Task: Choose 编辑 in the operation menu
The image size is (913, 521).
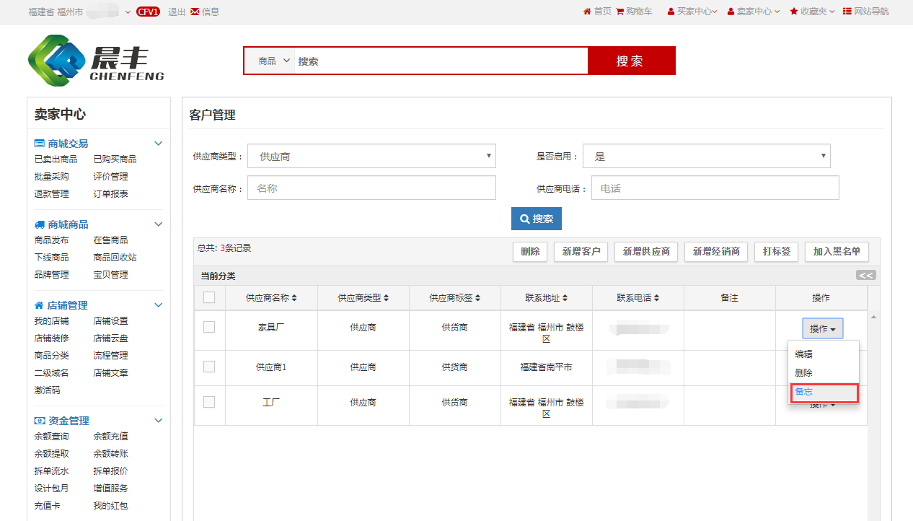Action: (803, 354)
